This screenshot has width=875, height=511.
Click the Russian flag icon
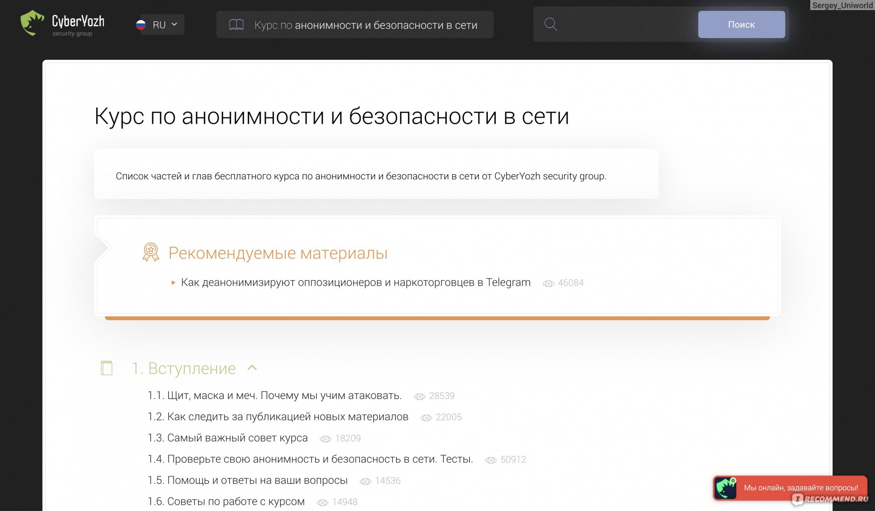141,25
